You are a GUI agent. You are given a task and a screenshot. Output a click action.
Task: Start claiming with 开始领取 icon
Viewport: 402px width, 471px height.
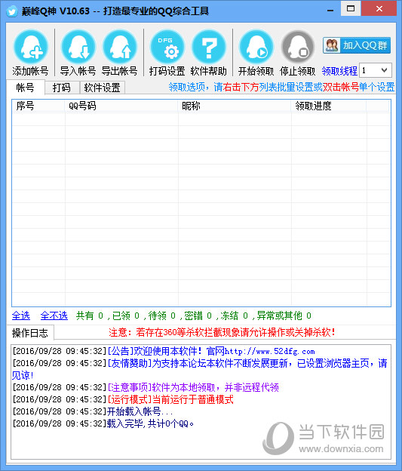(x=256, y=47)
